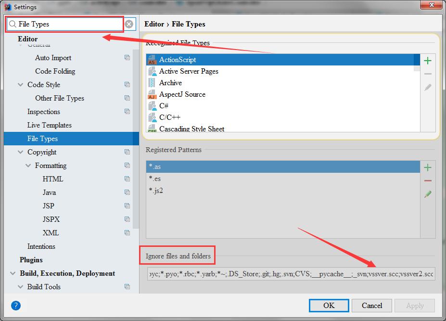Remove the selected registered pattern
The image size is (446, 321).
[427, 181]
